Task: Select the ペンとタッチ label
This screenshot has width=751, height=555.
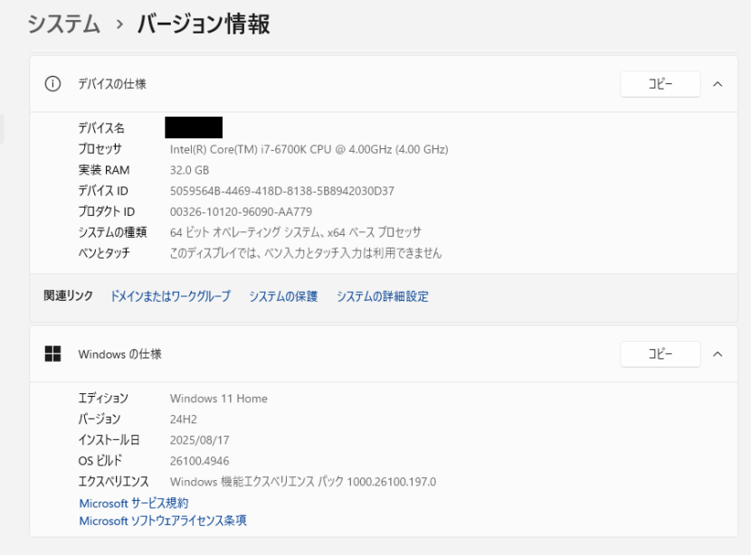Action: (x=104, y=252)
